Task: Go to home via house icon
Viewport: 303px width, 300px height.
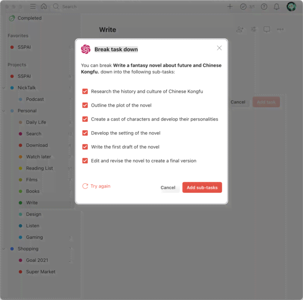Action: click(x=44, y=6)
